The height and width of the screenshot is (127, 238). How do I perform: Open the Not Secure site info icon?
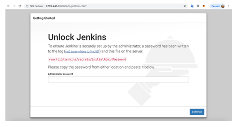coord(27,6)
